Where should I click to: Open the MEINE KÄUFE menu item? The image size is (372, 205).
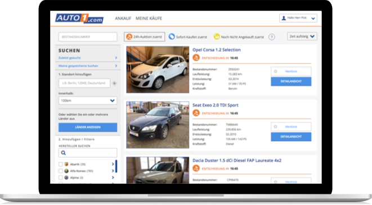[149, 19]
